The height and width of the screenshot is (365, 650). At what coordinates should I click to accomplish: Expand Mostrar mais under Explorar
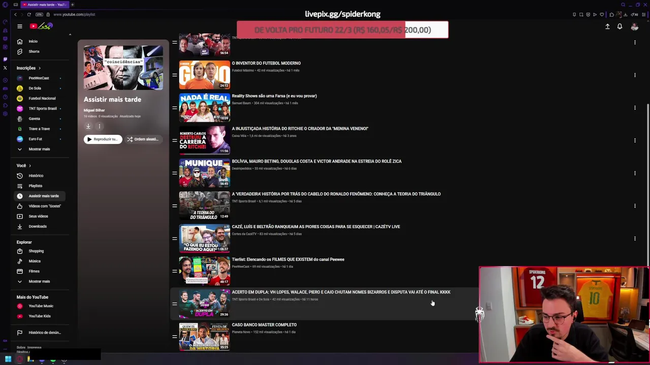[39, 281]
